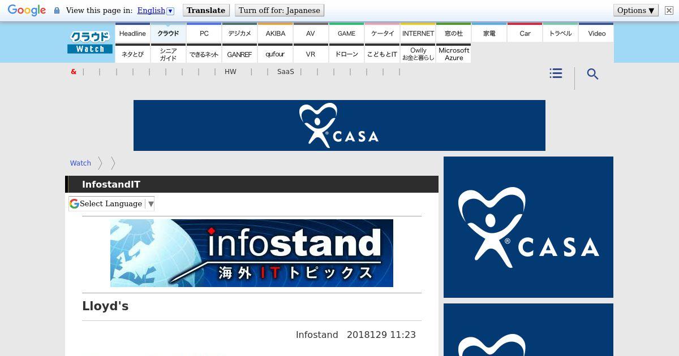Click the Lloyd's article title
The image size is (679, 356).
(x=105, y=306)
